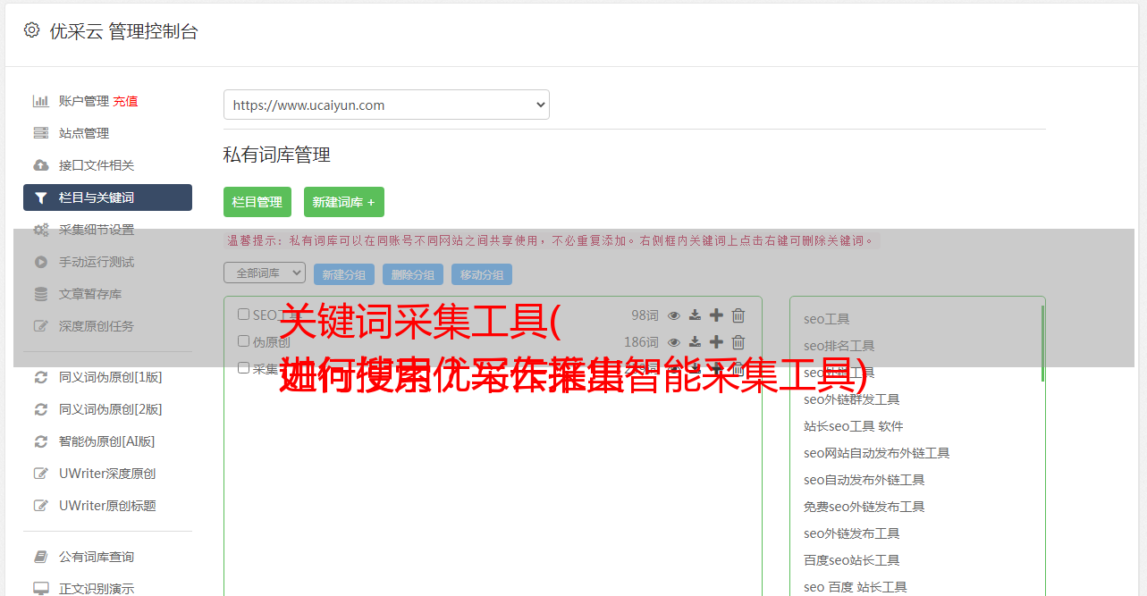Select the keyword 免费seo外链发布工具
Screen dimensions: 1147x596
click(x=864, y=507)
